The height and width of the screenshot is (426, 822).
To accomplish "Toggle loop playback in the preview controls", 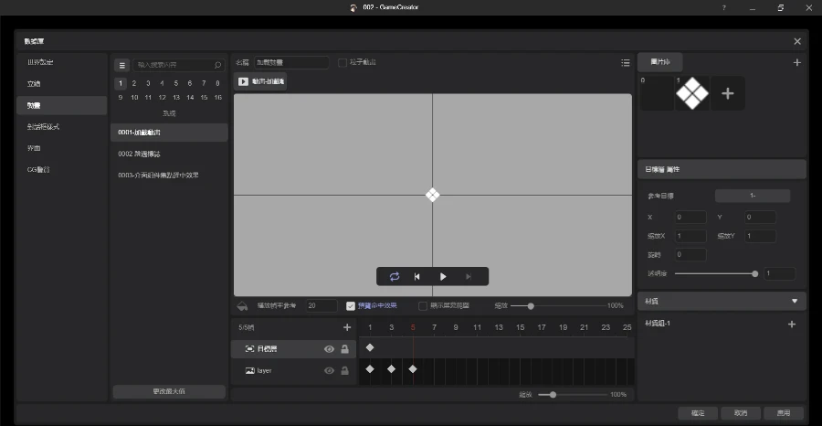I will (x=395, y=276).
